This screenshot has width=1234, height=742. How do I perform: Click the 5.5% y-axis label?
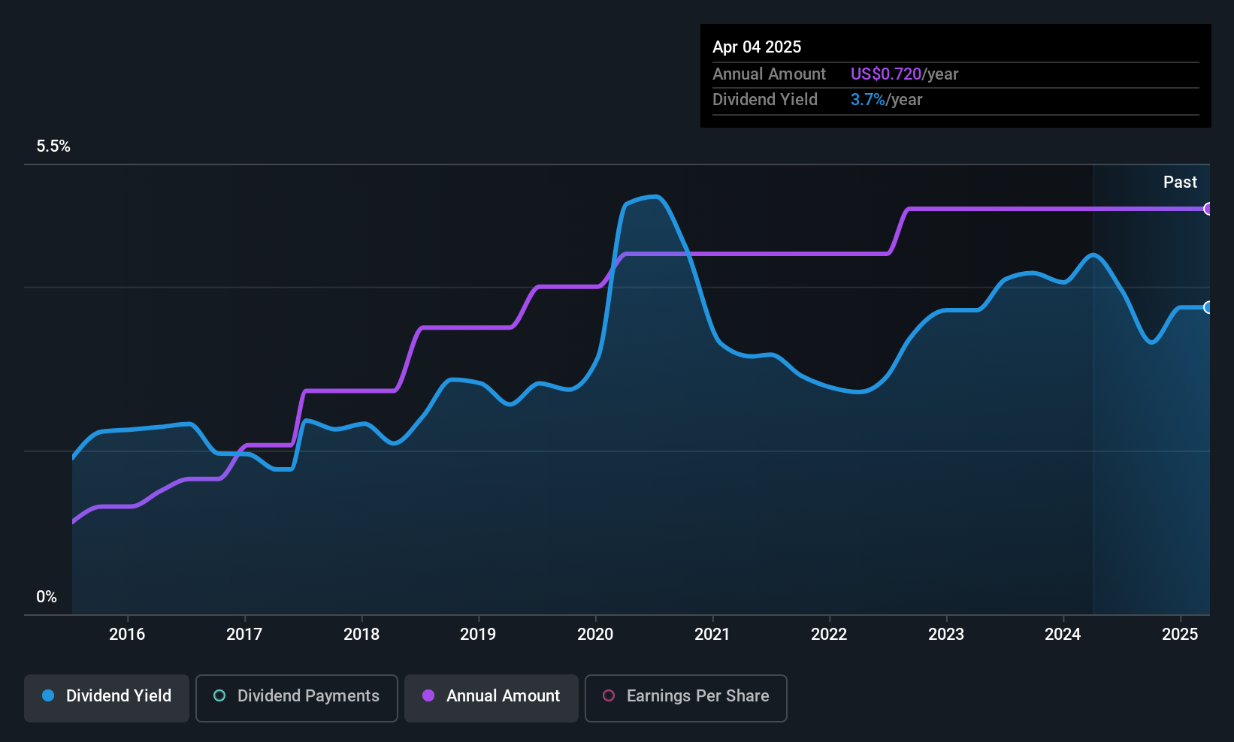[53, 146]
